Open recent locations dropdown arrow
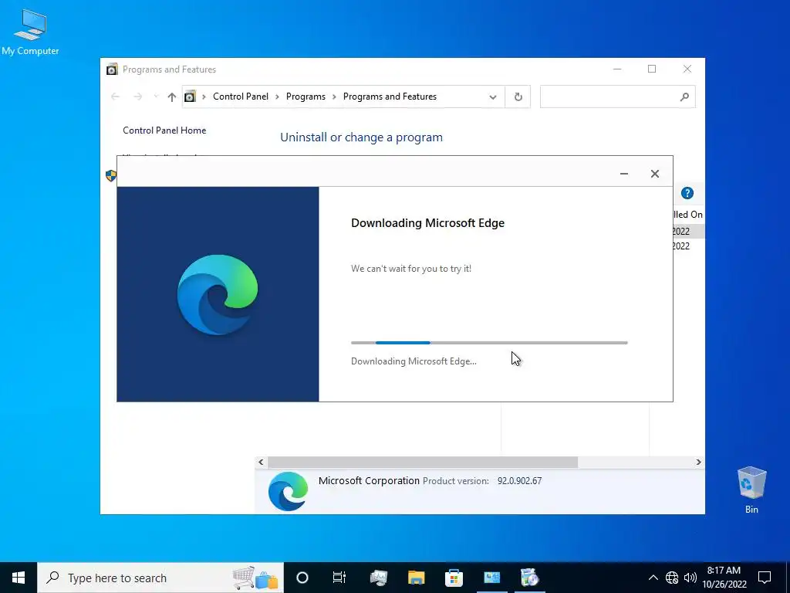Viewport: 790px width, 593px height. pyautogui.click(x=156, y=97)
